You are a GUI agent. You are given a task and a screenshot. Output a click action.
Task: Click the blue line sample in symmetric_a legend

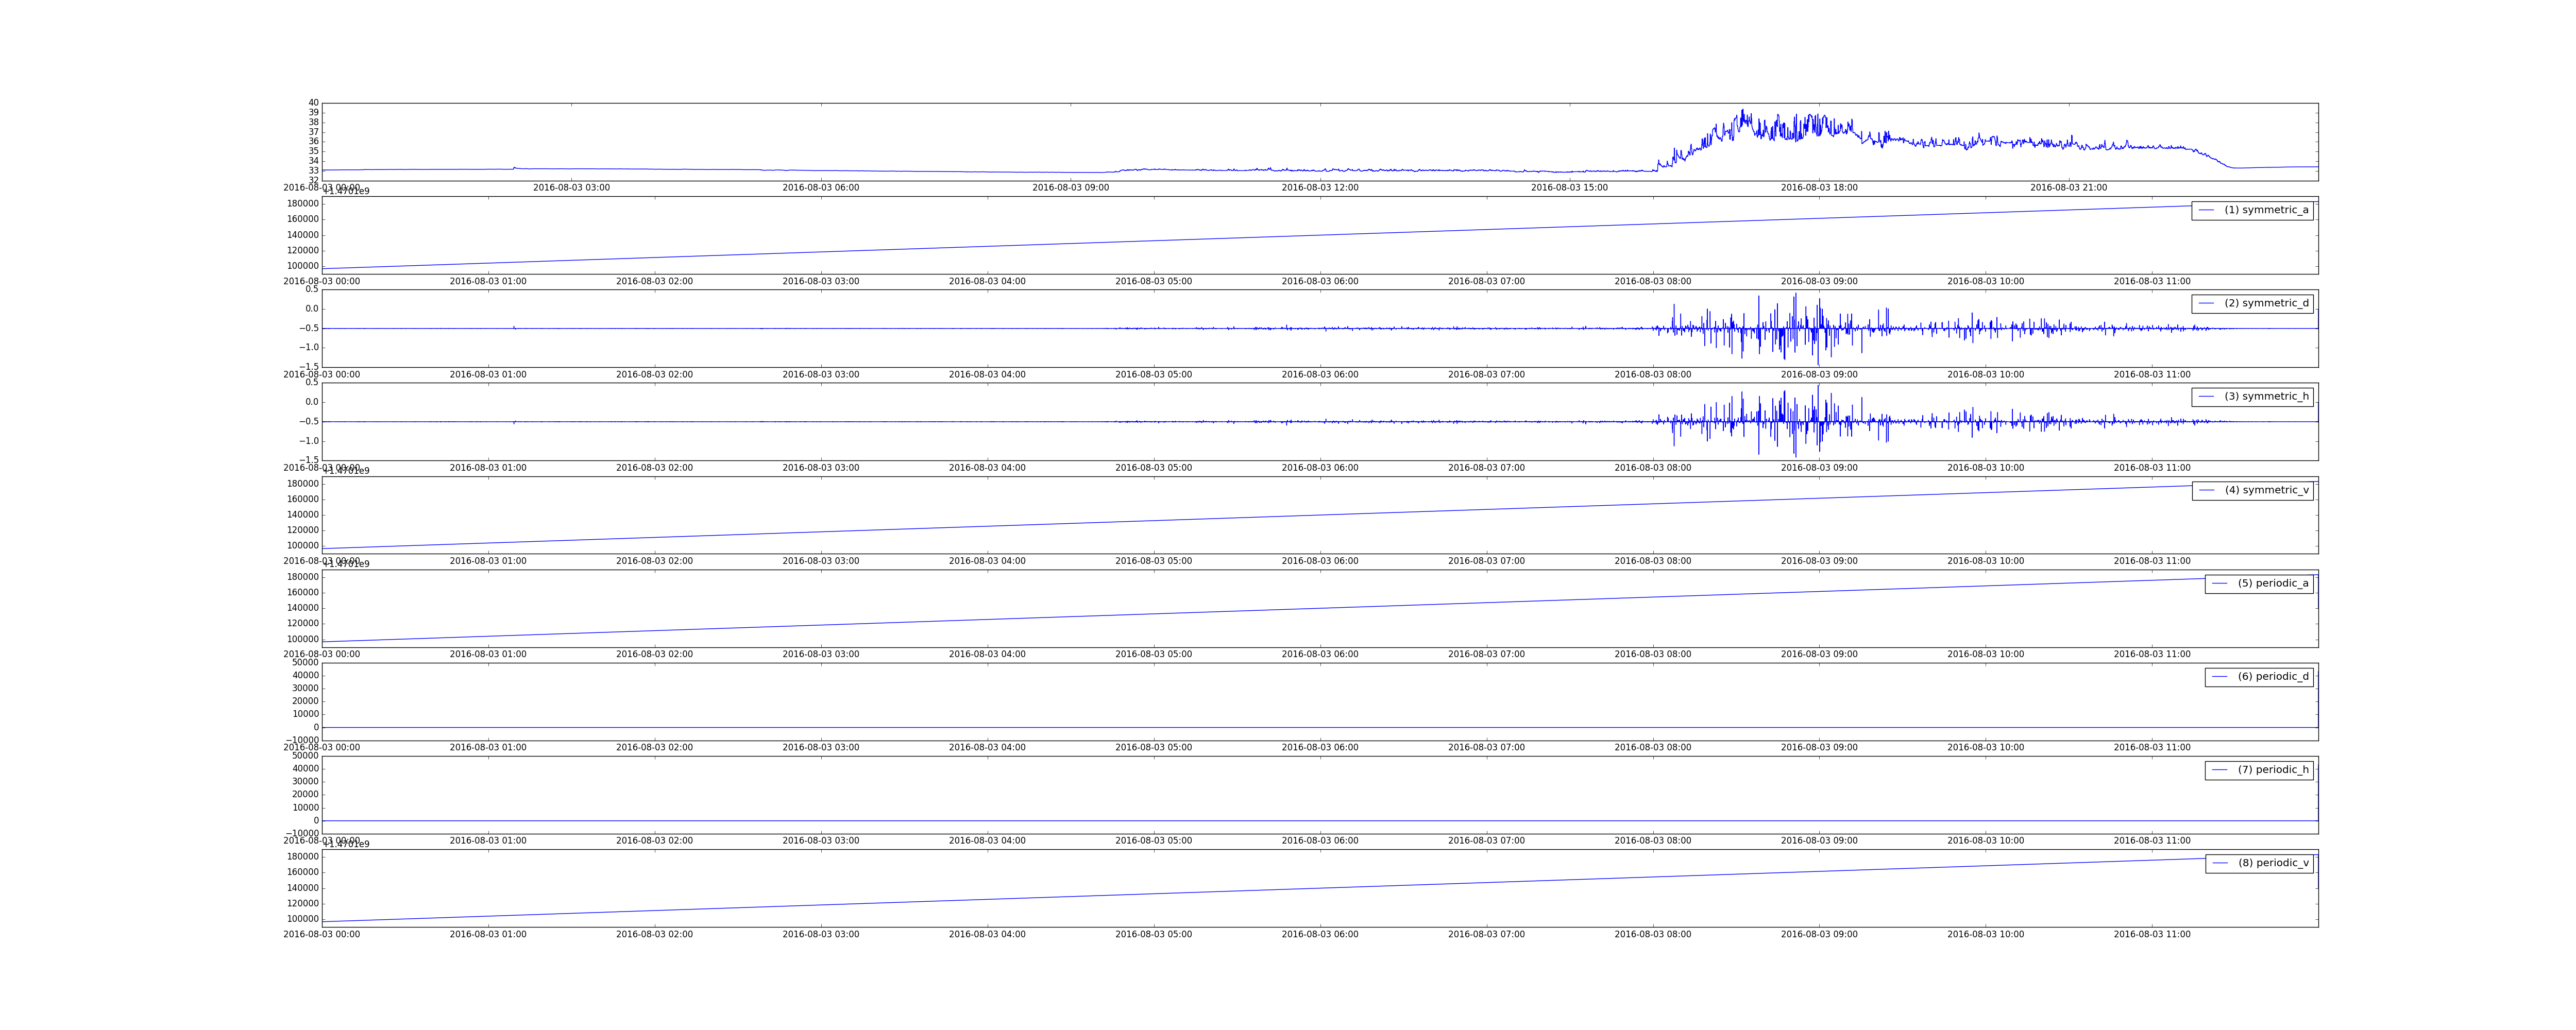(2206, 210)
